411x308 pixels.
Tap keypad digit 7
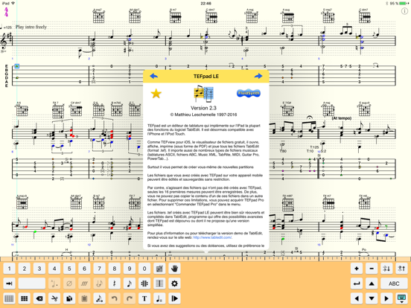click(x=99, y=269)
